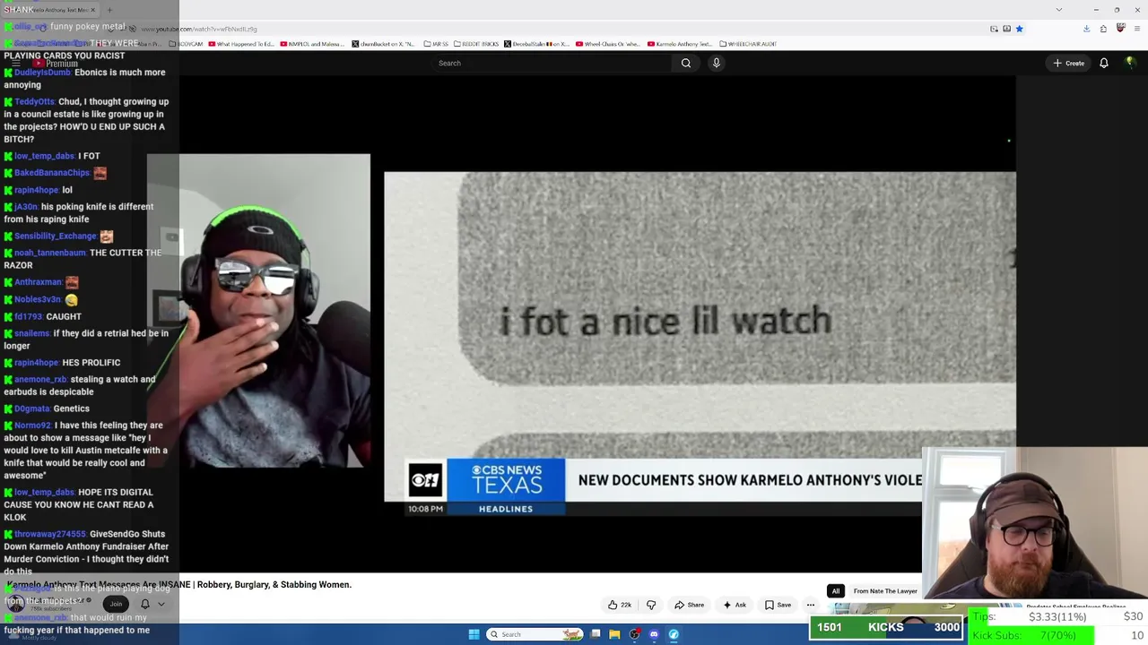The width and height of the screenshot is (1148, 645).
Task: Bookmark this page with the star icon
Action: coord(1019,29)
